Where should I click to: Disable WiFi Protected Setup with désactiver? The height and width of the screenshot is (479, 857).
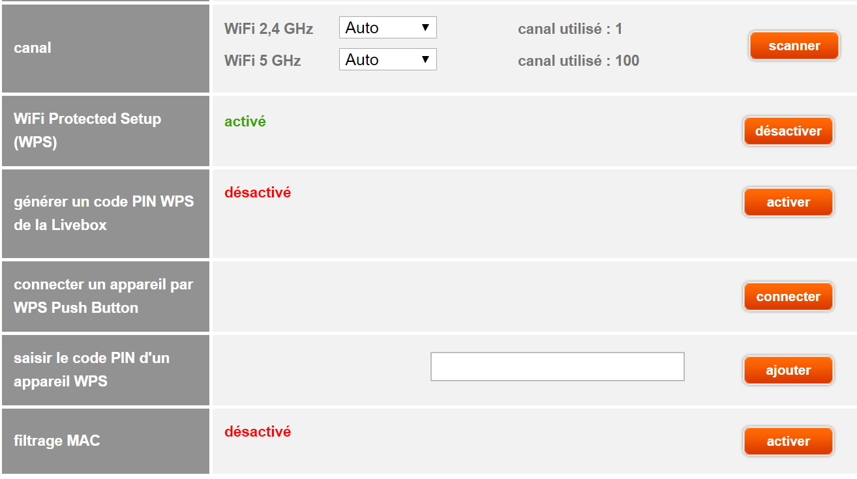788,131
